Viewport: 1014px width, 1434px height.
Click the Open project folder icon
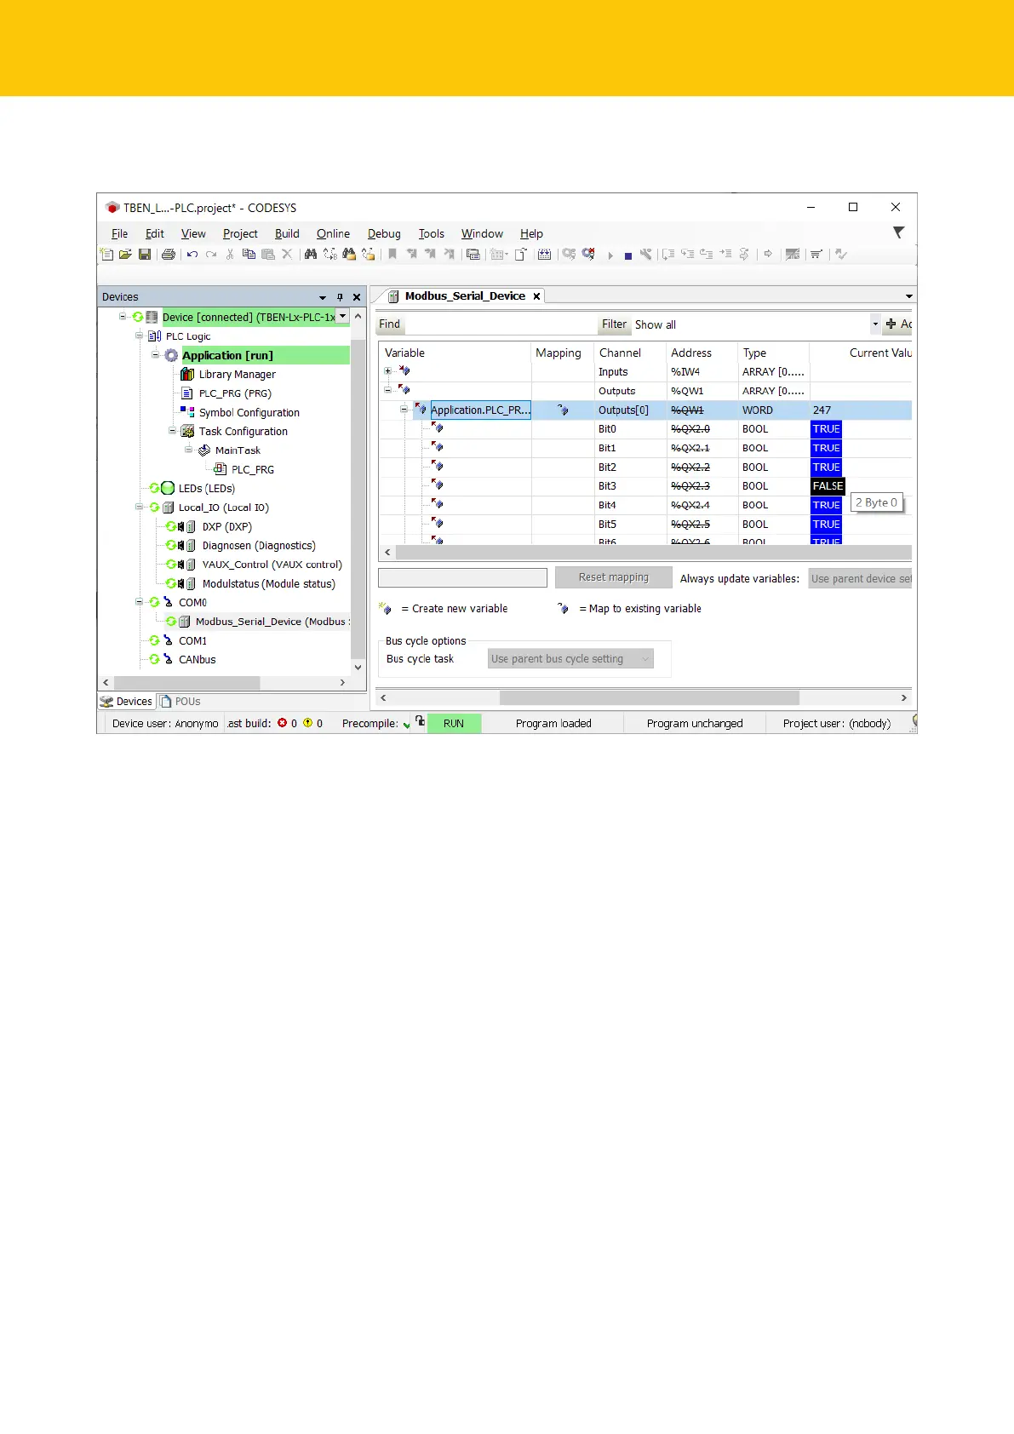click(125, 254)
